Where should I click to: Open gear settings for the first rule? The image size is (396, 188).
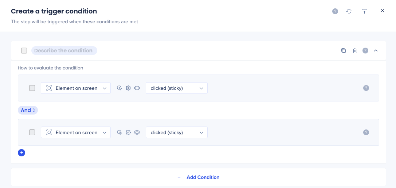(128, 88)
